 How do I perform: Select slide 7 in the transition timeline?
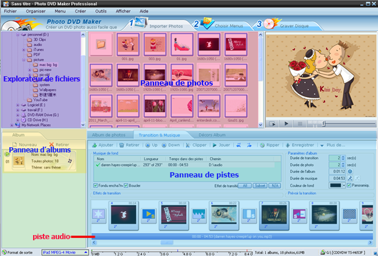[x=274, y=215]
